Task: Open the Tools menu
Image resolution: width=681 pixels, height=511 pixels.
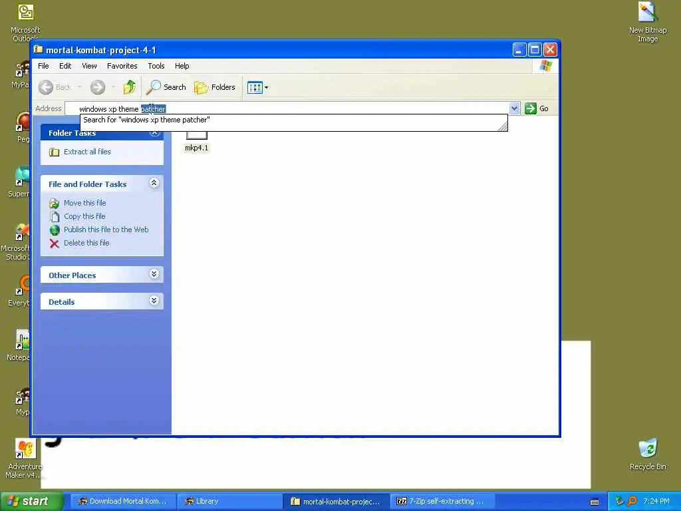Action: (x=156, y=66)
